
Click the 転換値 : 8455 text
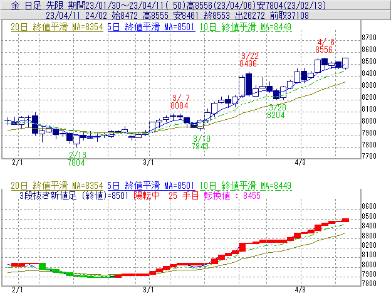tap(232, 195)
